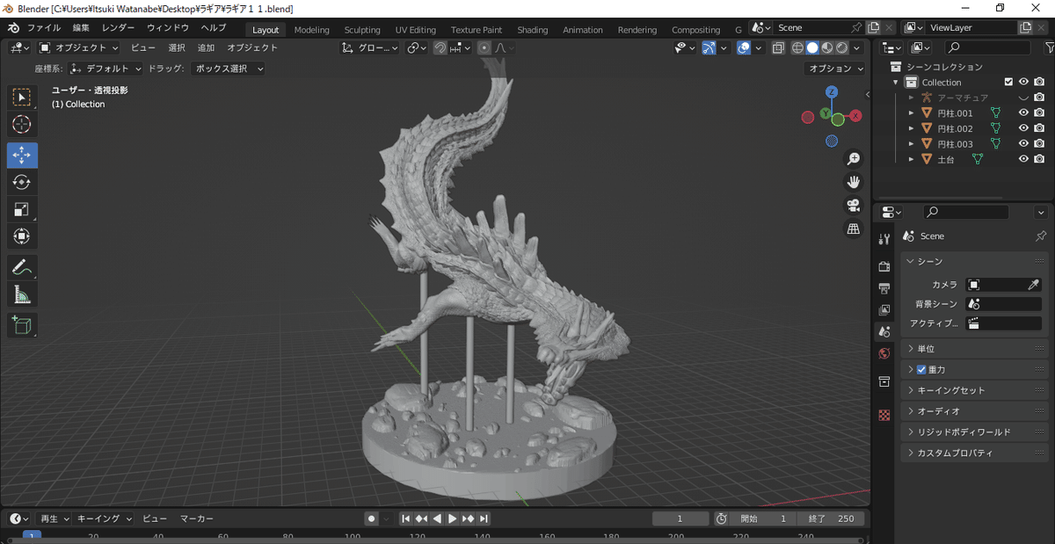Activate the Rotate tool

pos(22,182)
